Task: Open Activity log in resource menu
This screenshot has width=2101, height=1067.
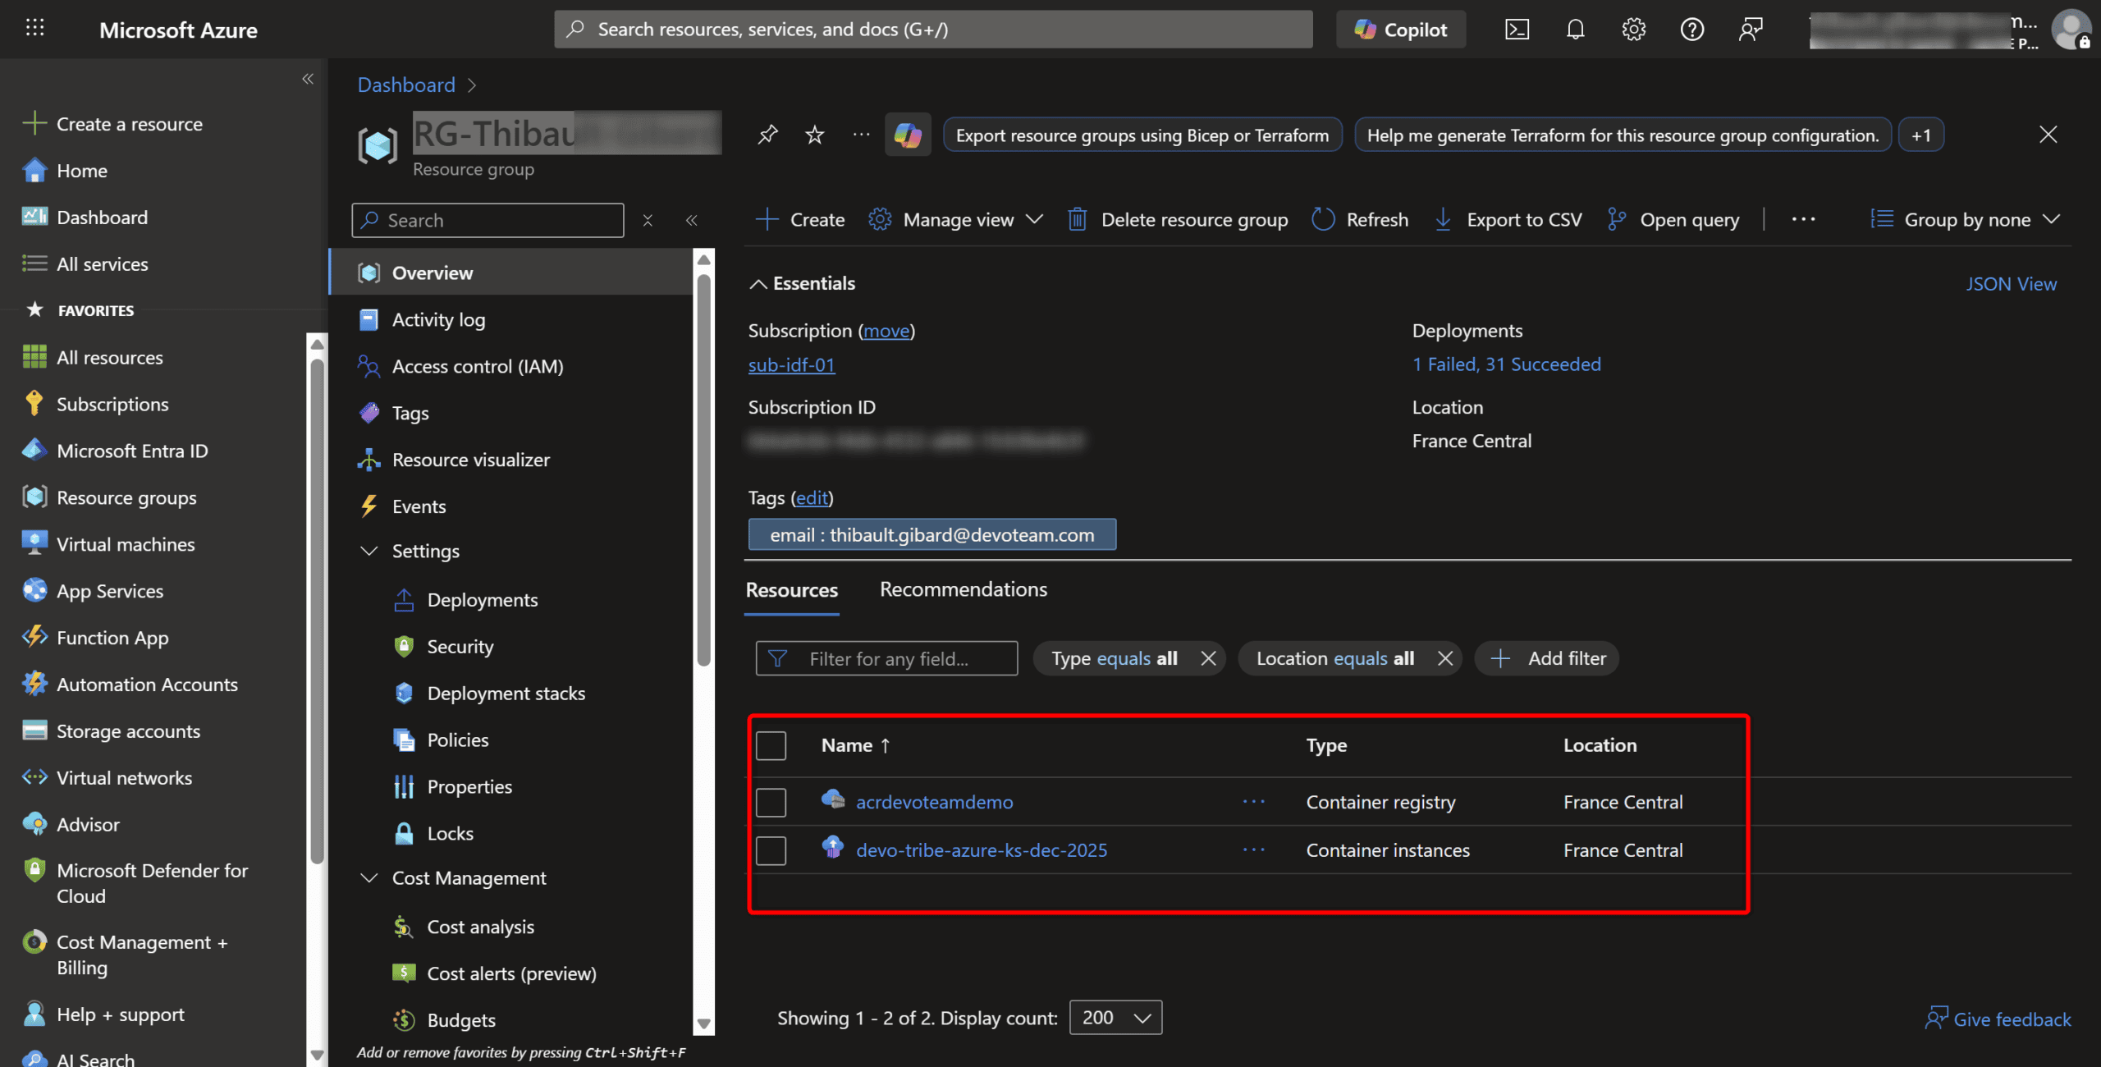Action: tap(438, 319)
